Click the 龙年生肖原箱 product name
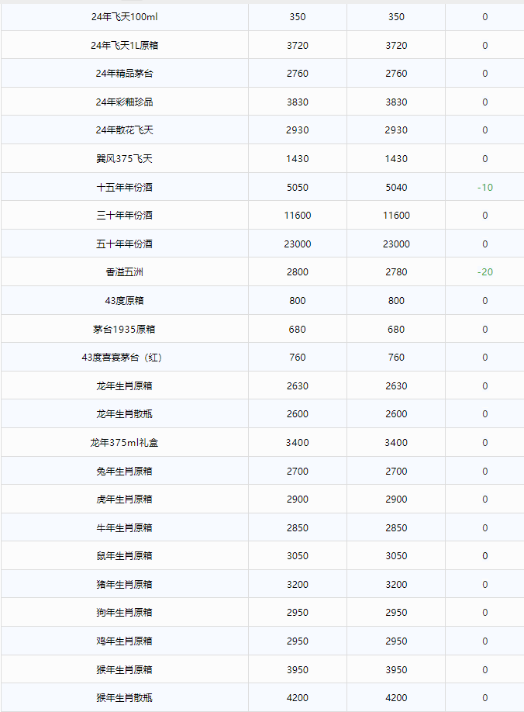 124,386
